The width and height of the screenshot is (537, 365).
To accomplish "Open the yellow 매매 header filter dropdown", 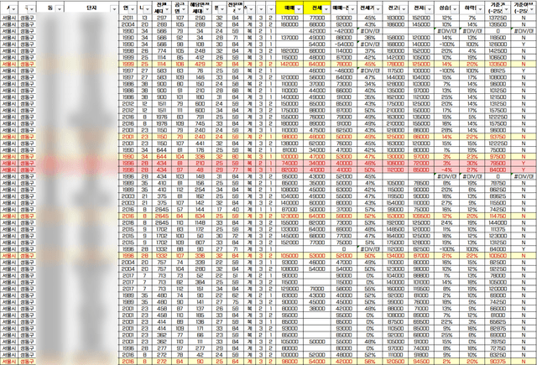I will coord(299,9).
